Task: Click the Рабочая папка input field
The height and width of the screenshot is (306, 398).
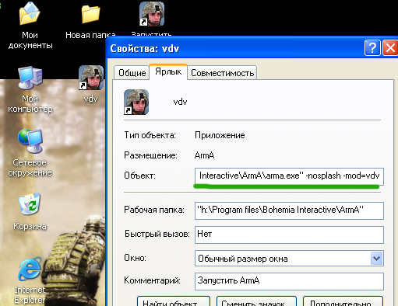Action: [x=289, y=210]
